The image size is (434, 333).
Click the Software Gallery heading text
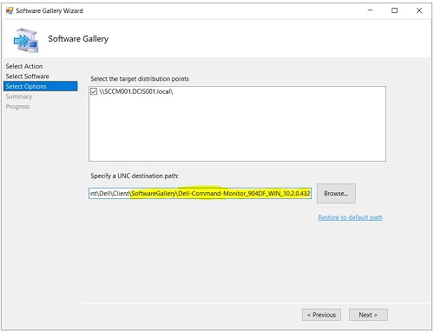click(x=78, y=38)
